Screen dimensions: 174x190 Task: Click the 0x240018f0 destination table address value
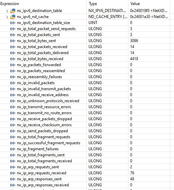[x=149, y=11]
